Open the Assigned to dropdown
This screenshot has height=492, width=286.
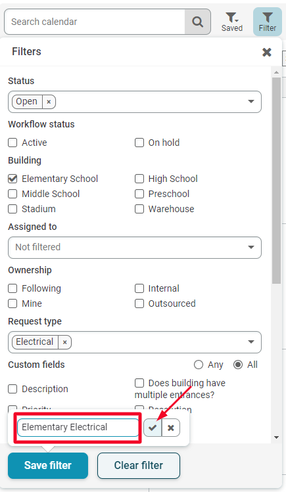(x=135, y=248)
